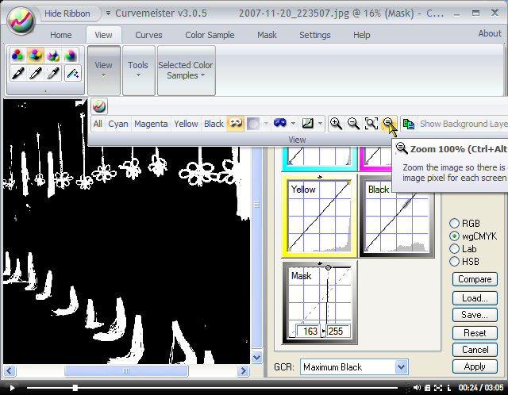Image resolution: width=508 pixels, height=395 pixels.
Task: Click the Show Background Layer icon
Action: coord(409,124)
